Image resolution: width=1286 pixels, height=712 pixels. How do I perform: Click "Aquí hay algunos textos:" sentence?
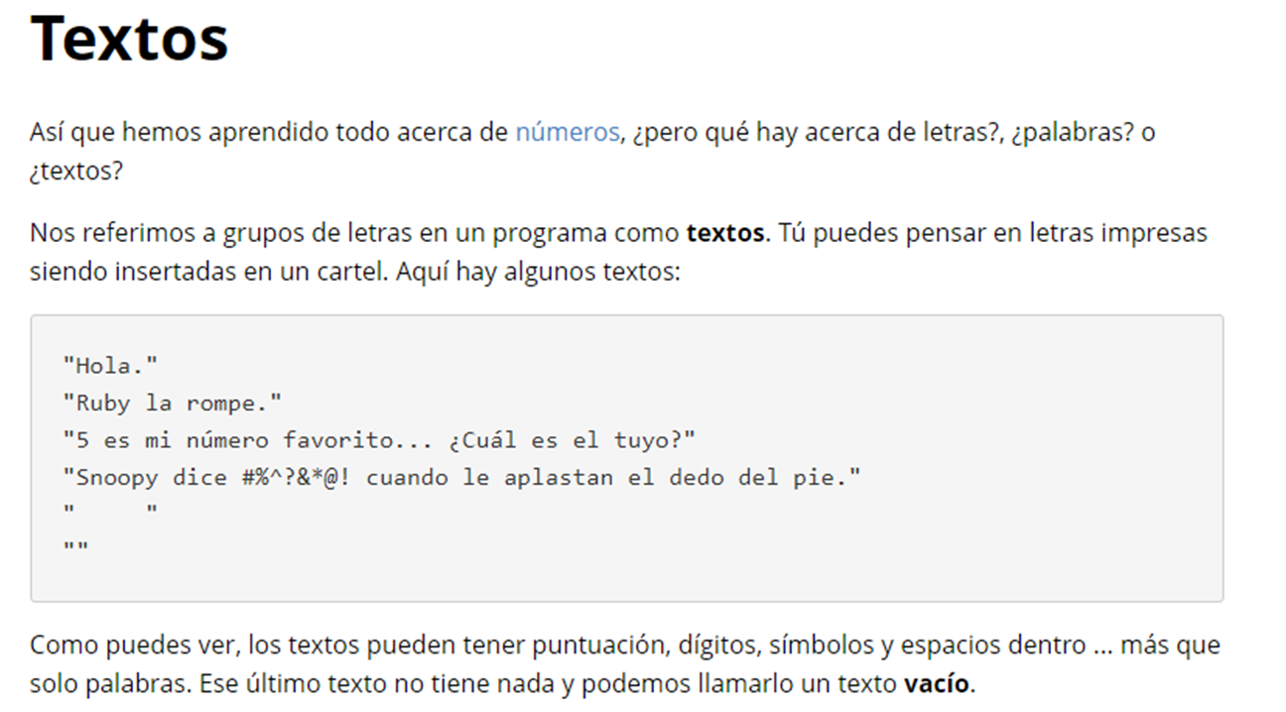click(x=537, y=272)
